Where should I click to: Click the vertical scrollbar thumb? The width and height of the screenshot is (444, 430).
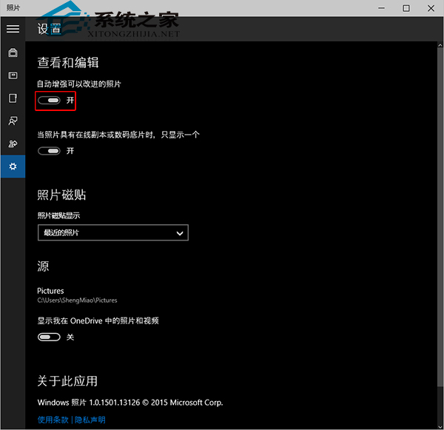click(440, 217)
